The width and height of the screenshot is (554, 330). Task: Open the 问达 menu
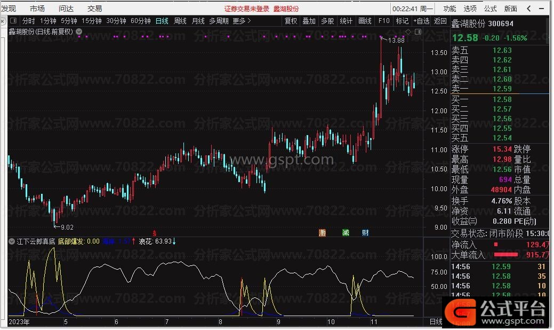point(66,9)
